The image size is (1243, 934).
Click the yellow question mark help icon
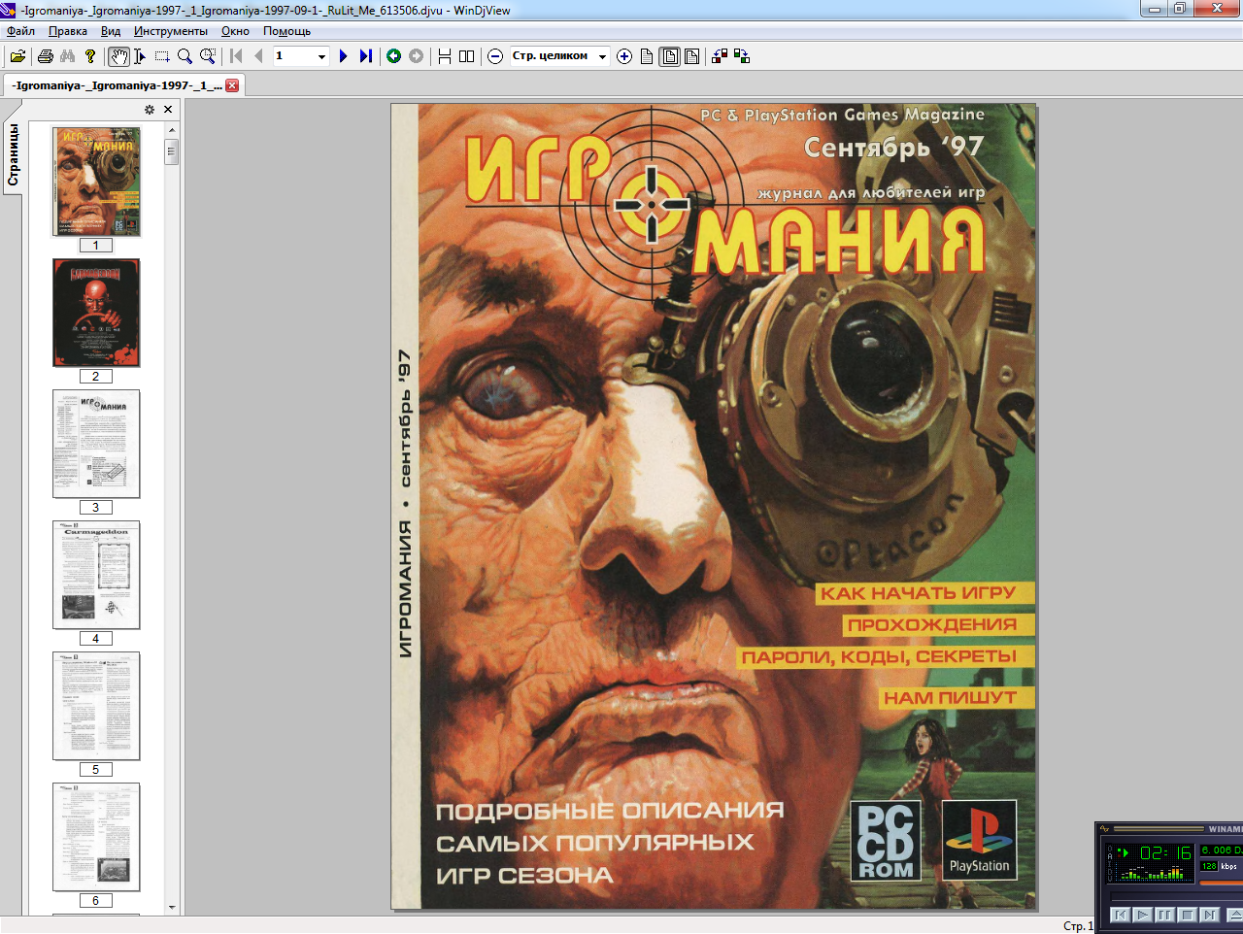[90, 56]
